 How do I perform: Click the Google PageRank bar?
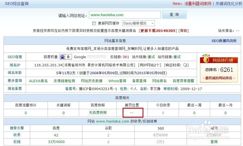pyautogui.click(x=97, y=57)
